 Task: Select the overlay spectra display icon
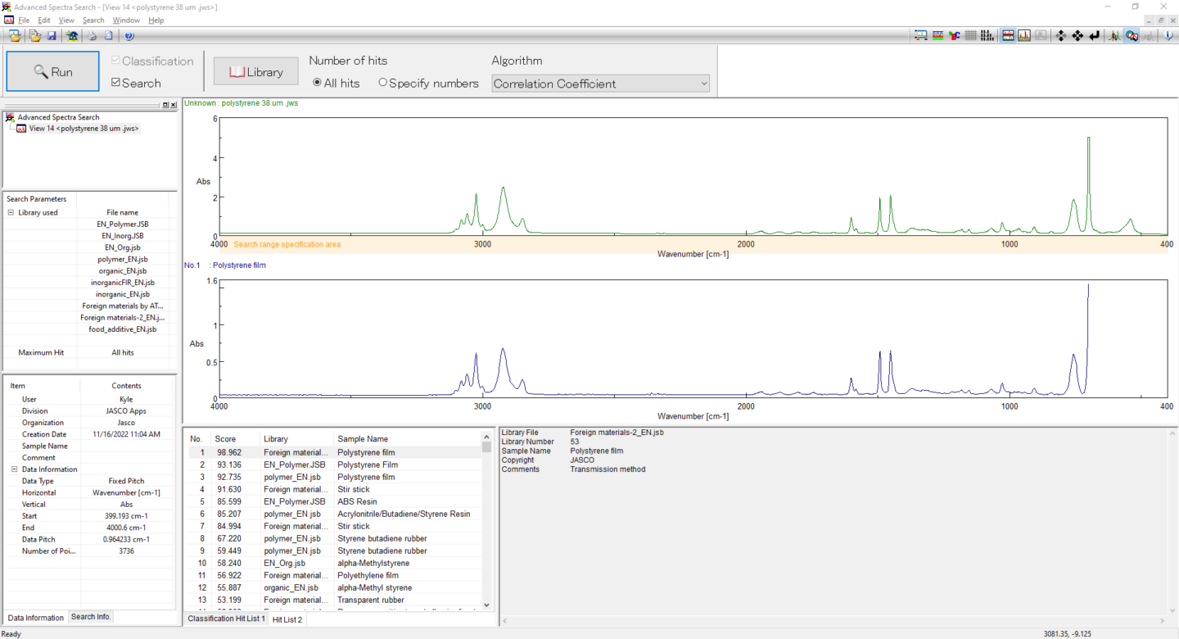pyautogui.click(x=1024, y=35)
